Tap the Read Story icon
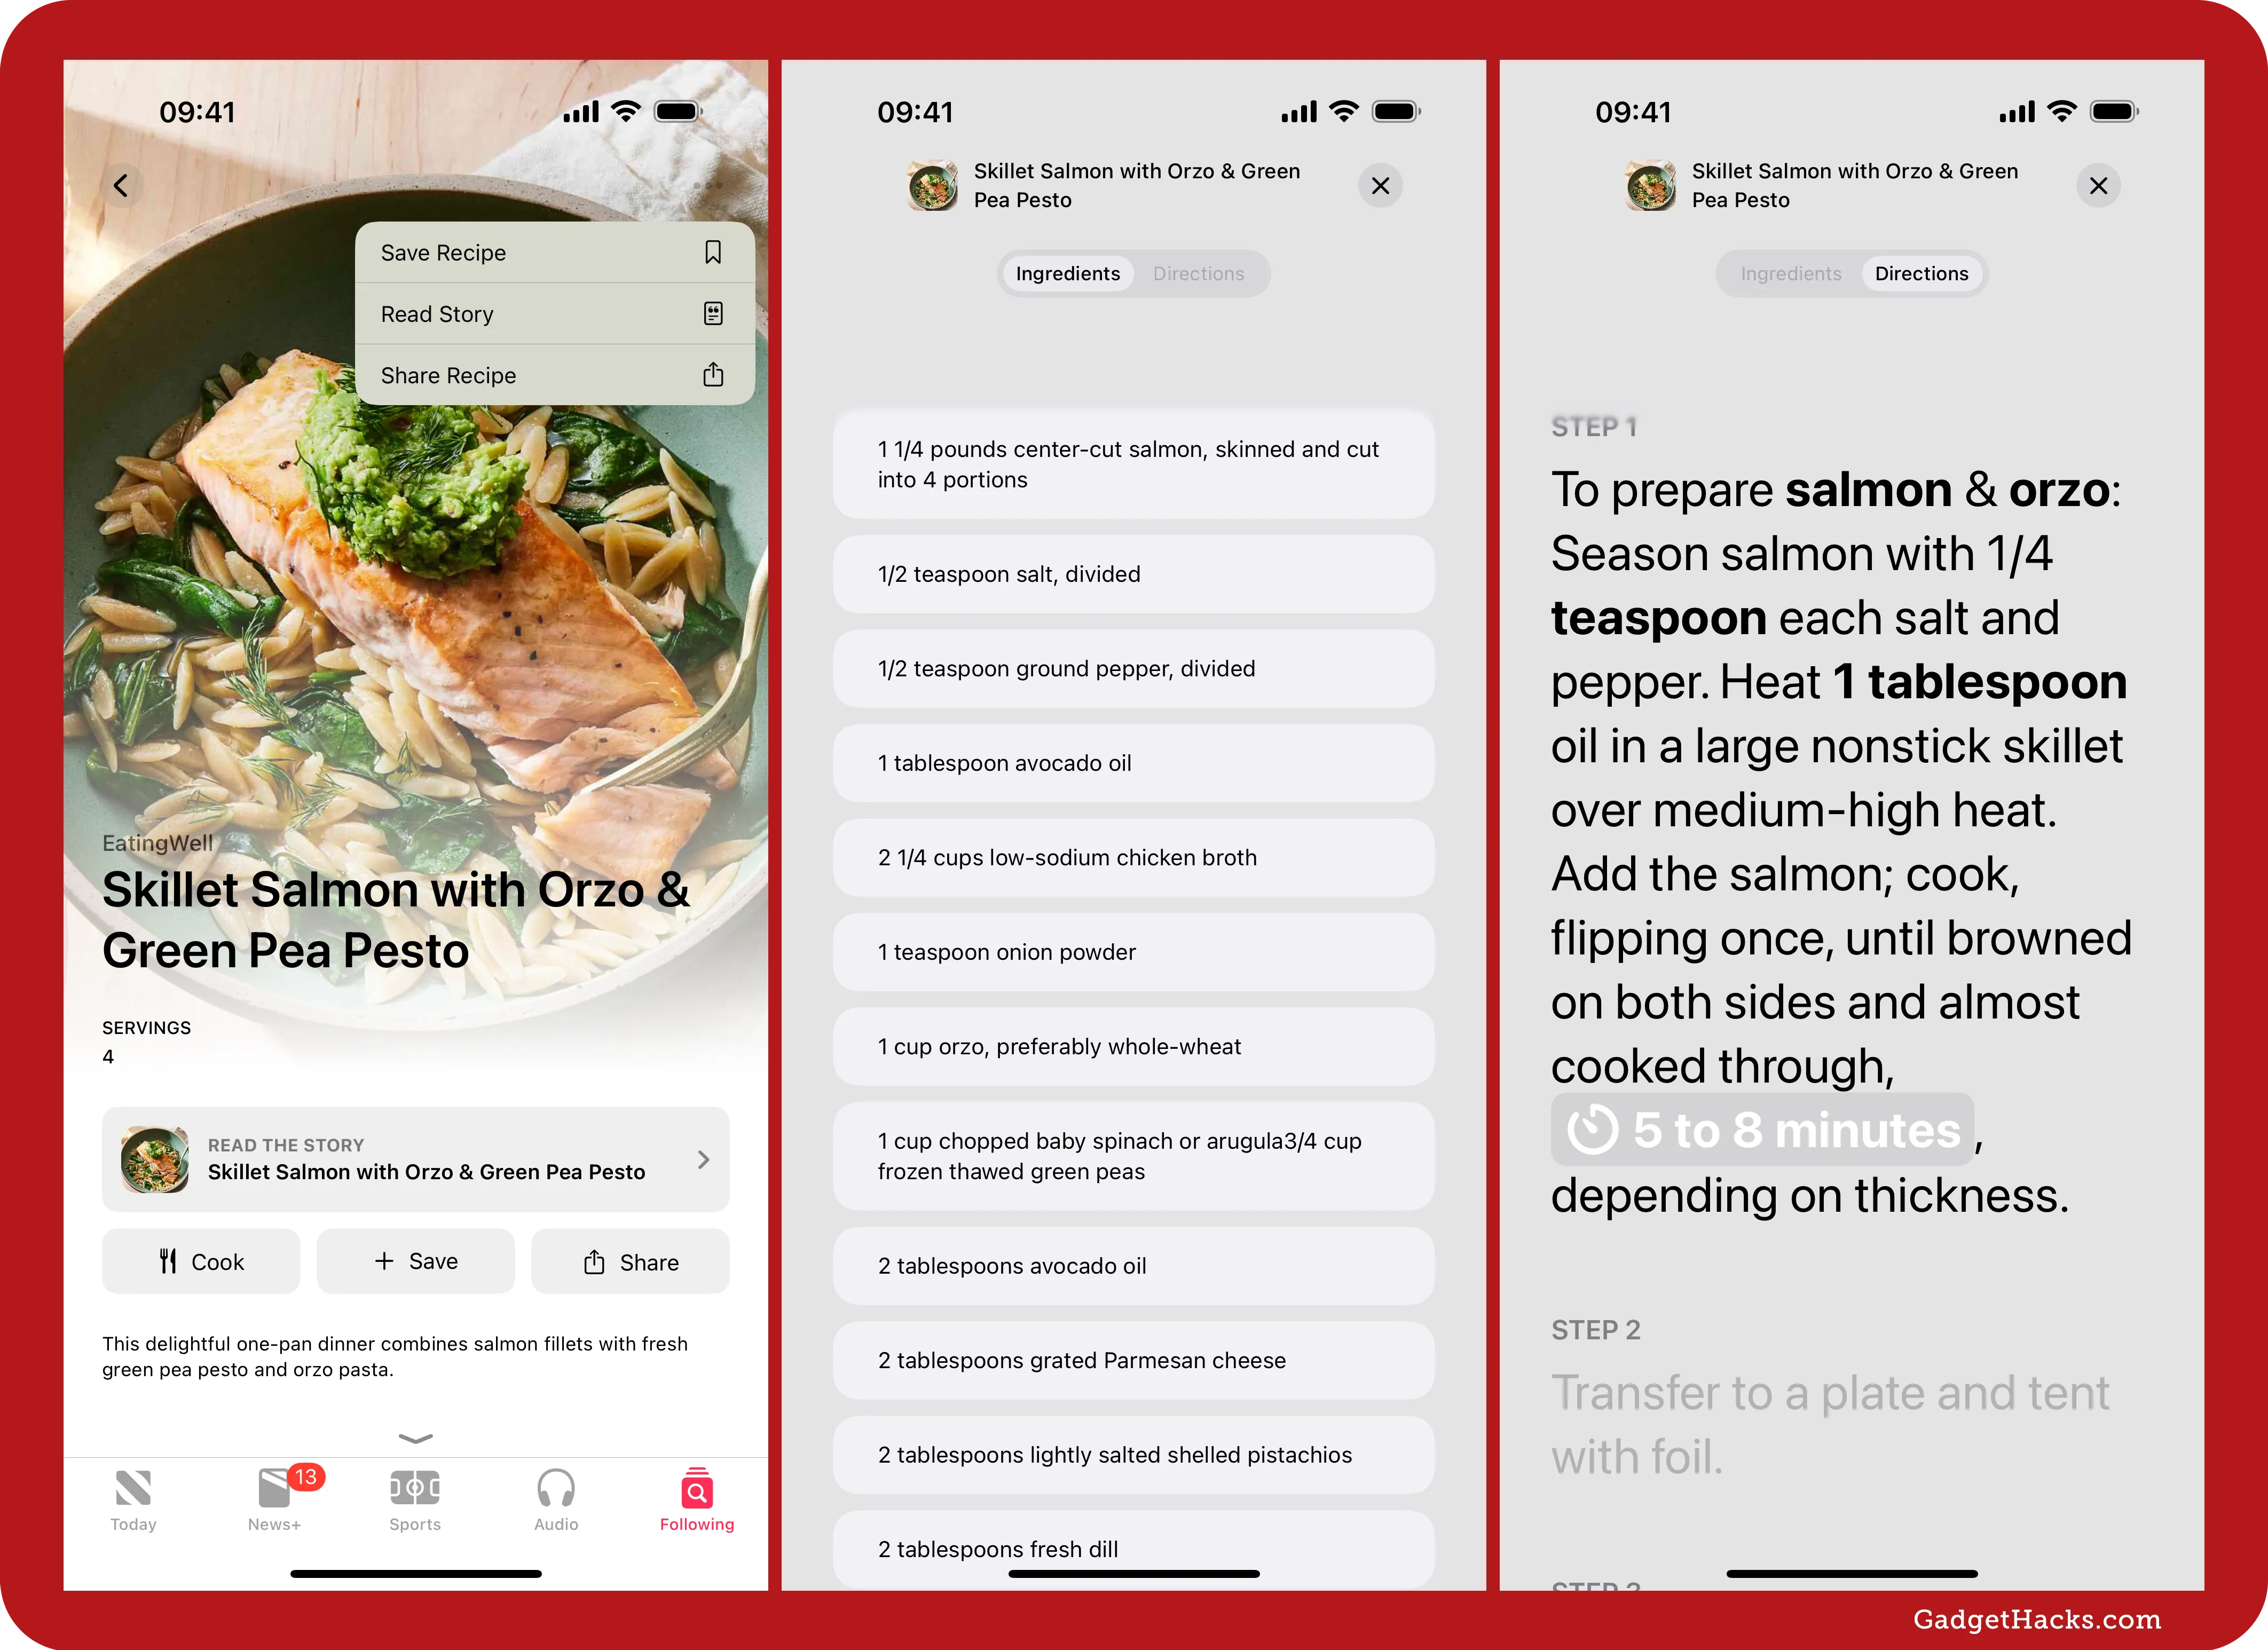Image resolution: width=2268 pixels, height=1650 pixels. [x=713, y=313]
